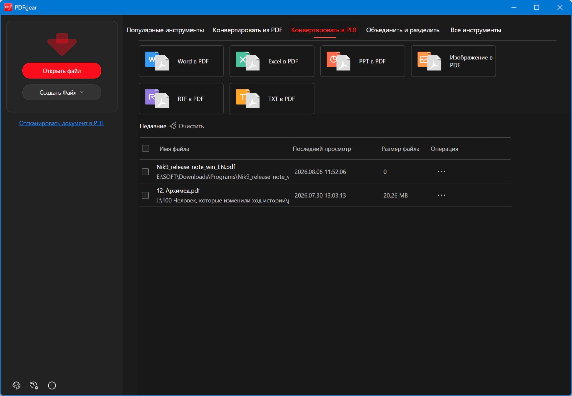Click the RTF to PDF purple icon
Image resolution: width=572 pixels, height=396 pixels.
[157, 99]
